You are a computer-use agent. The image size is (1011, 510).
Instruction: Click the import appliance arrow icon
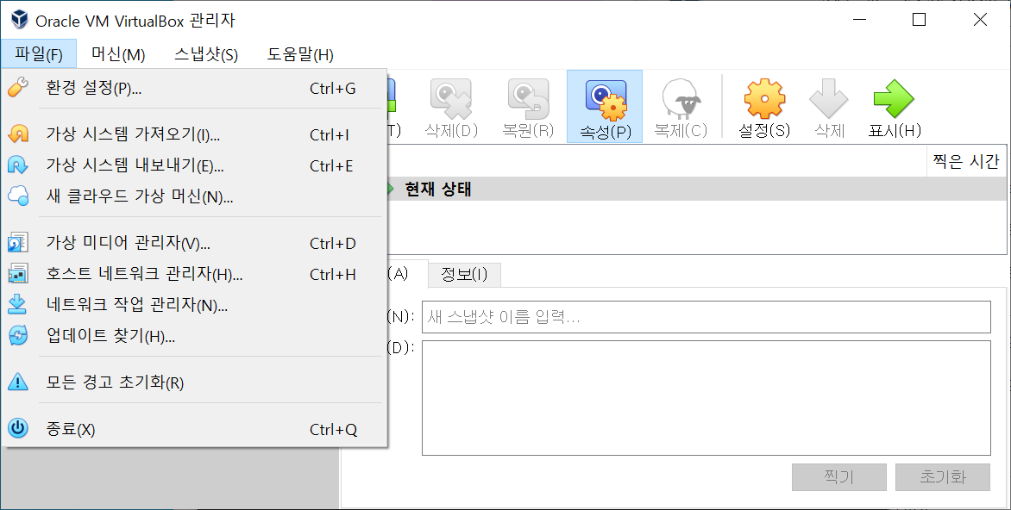pos(18,134)
